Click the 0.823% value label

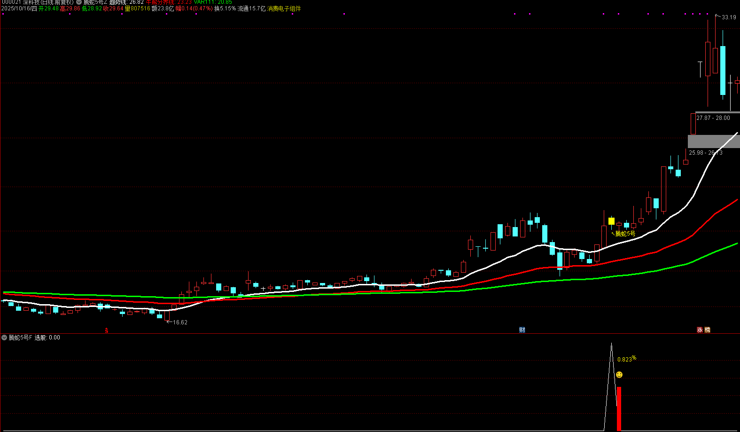627,359
